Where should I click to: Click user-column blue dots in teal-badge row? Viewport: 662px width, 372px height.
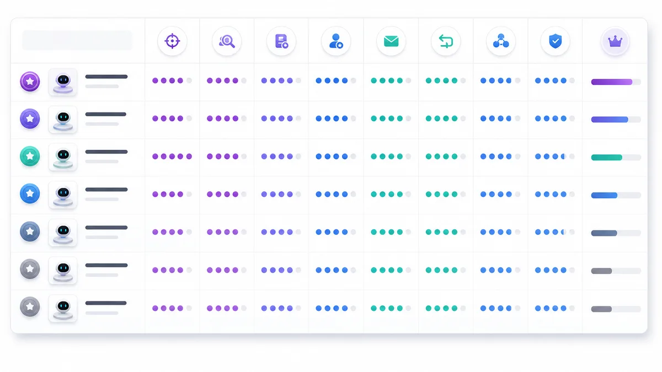point(336,157)
